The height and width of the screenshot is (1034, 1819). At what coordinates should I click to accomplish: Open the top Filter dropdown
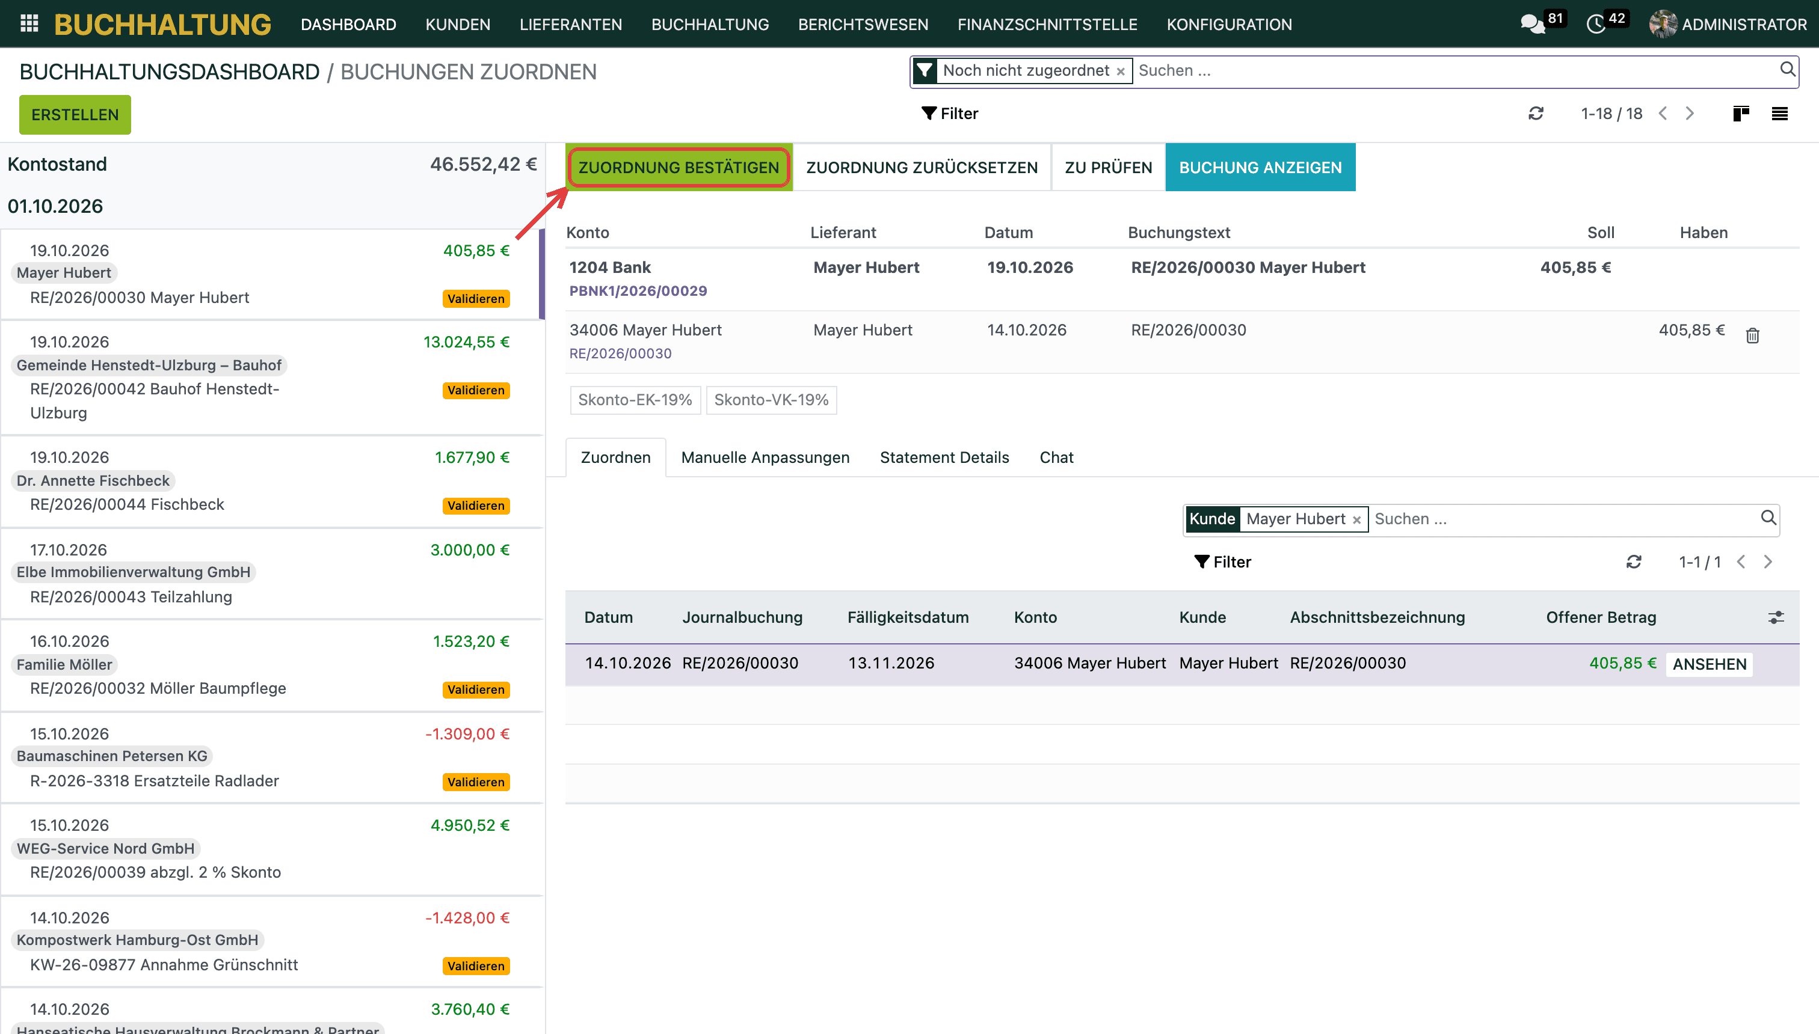point(950,114)
